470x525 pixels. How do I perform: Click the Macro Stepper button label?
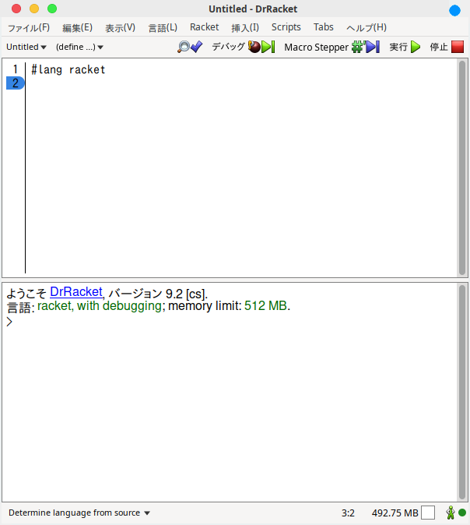[317, 48]
